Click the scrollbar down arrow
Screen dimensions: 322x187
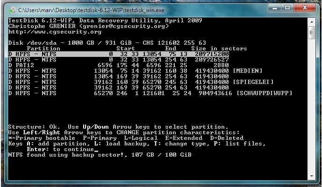[x=312, y=176]
